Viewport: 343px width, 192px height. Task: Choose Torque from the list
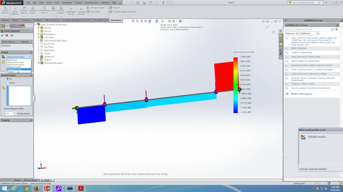point(18,72)
